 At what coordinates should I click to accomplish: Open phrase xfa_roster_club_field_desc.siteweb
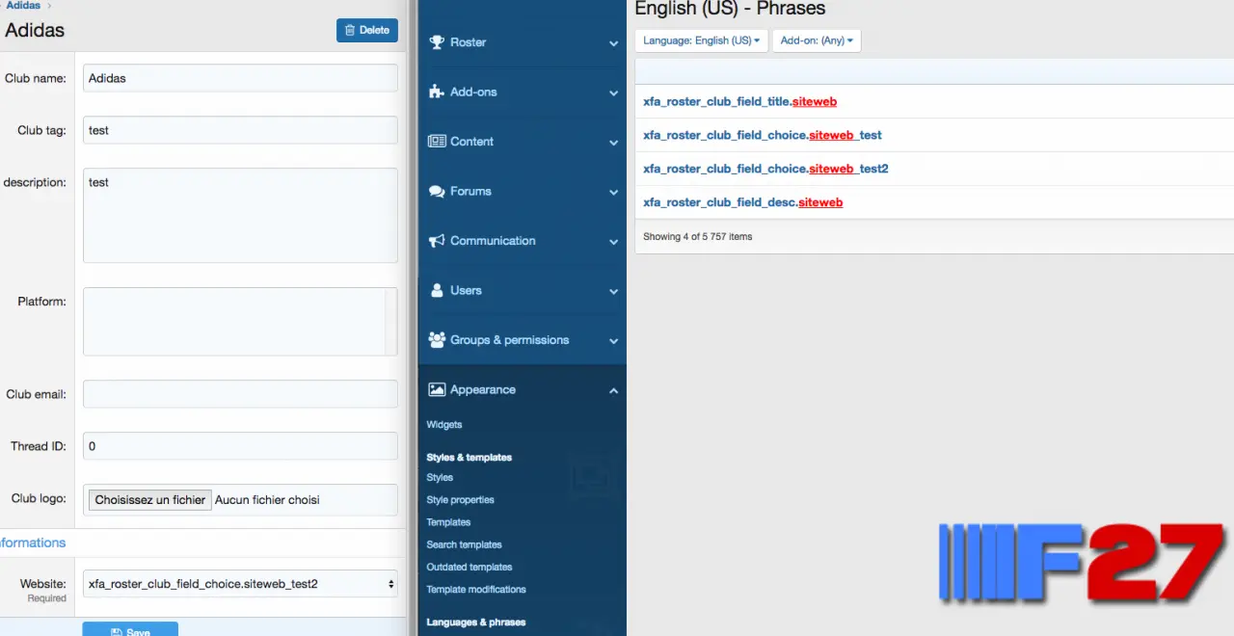(743, 202)
